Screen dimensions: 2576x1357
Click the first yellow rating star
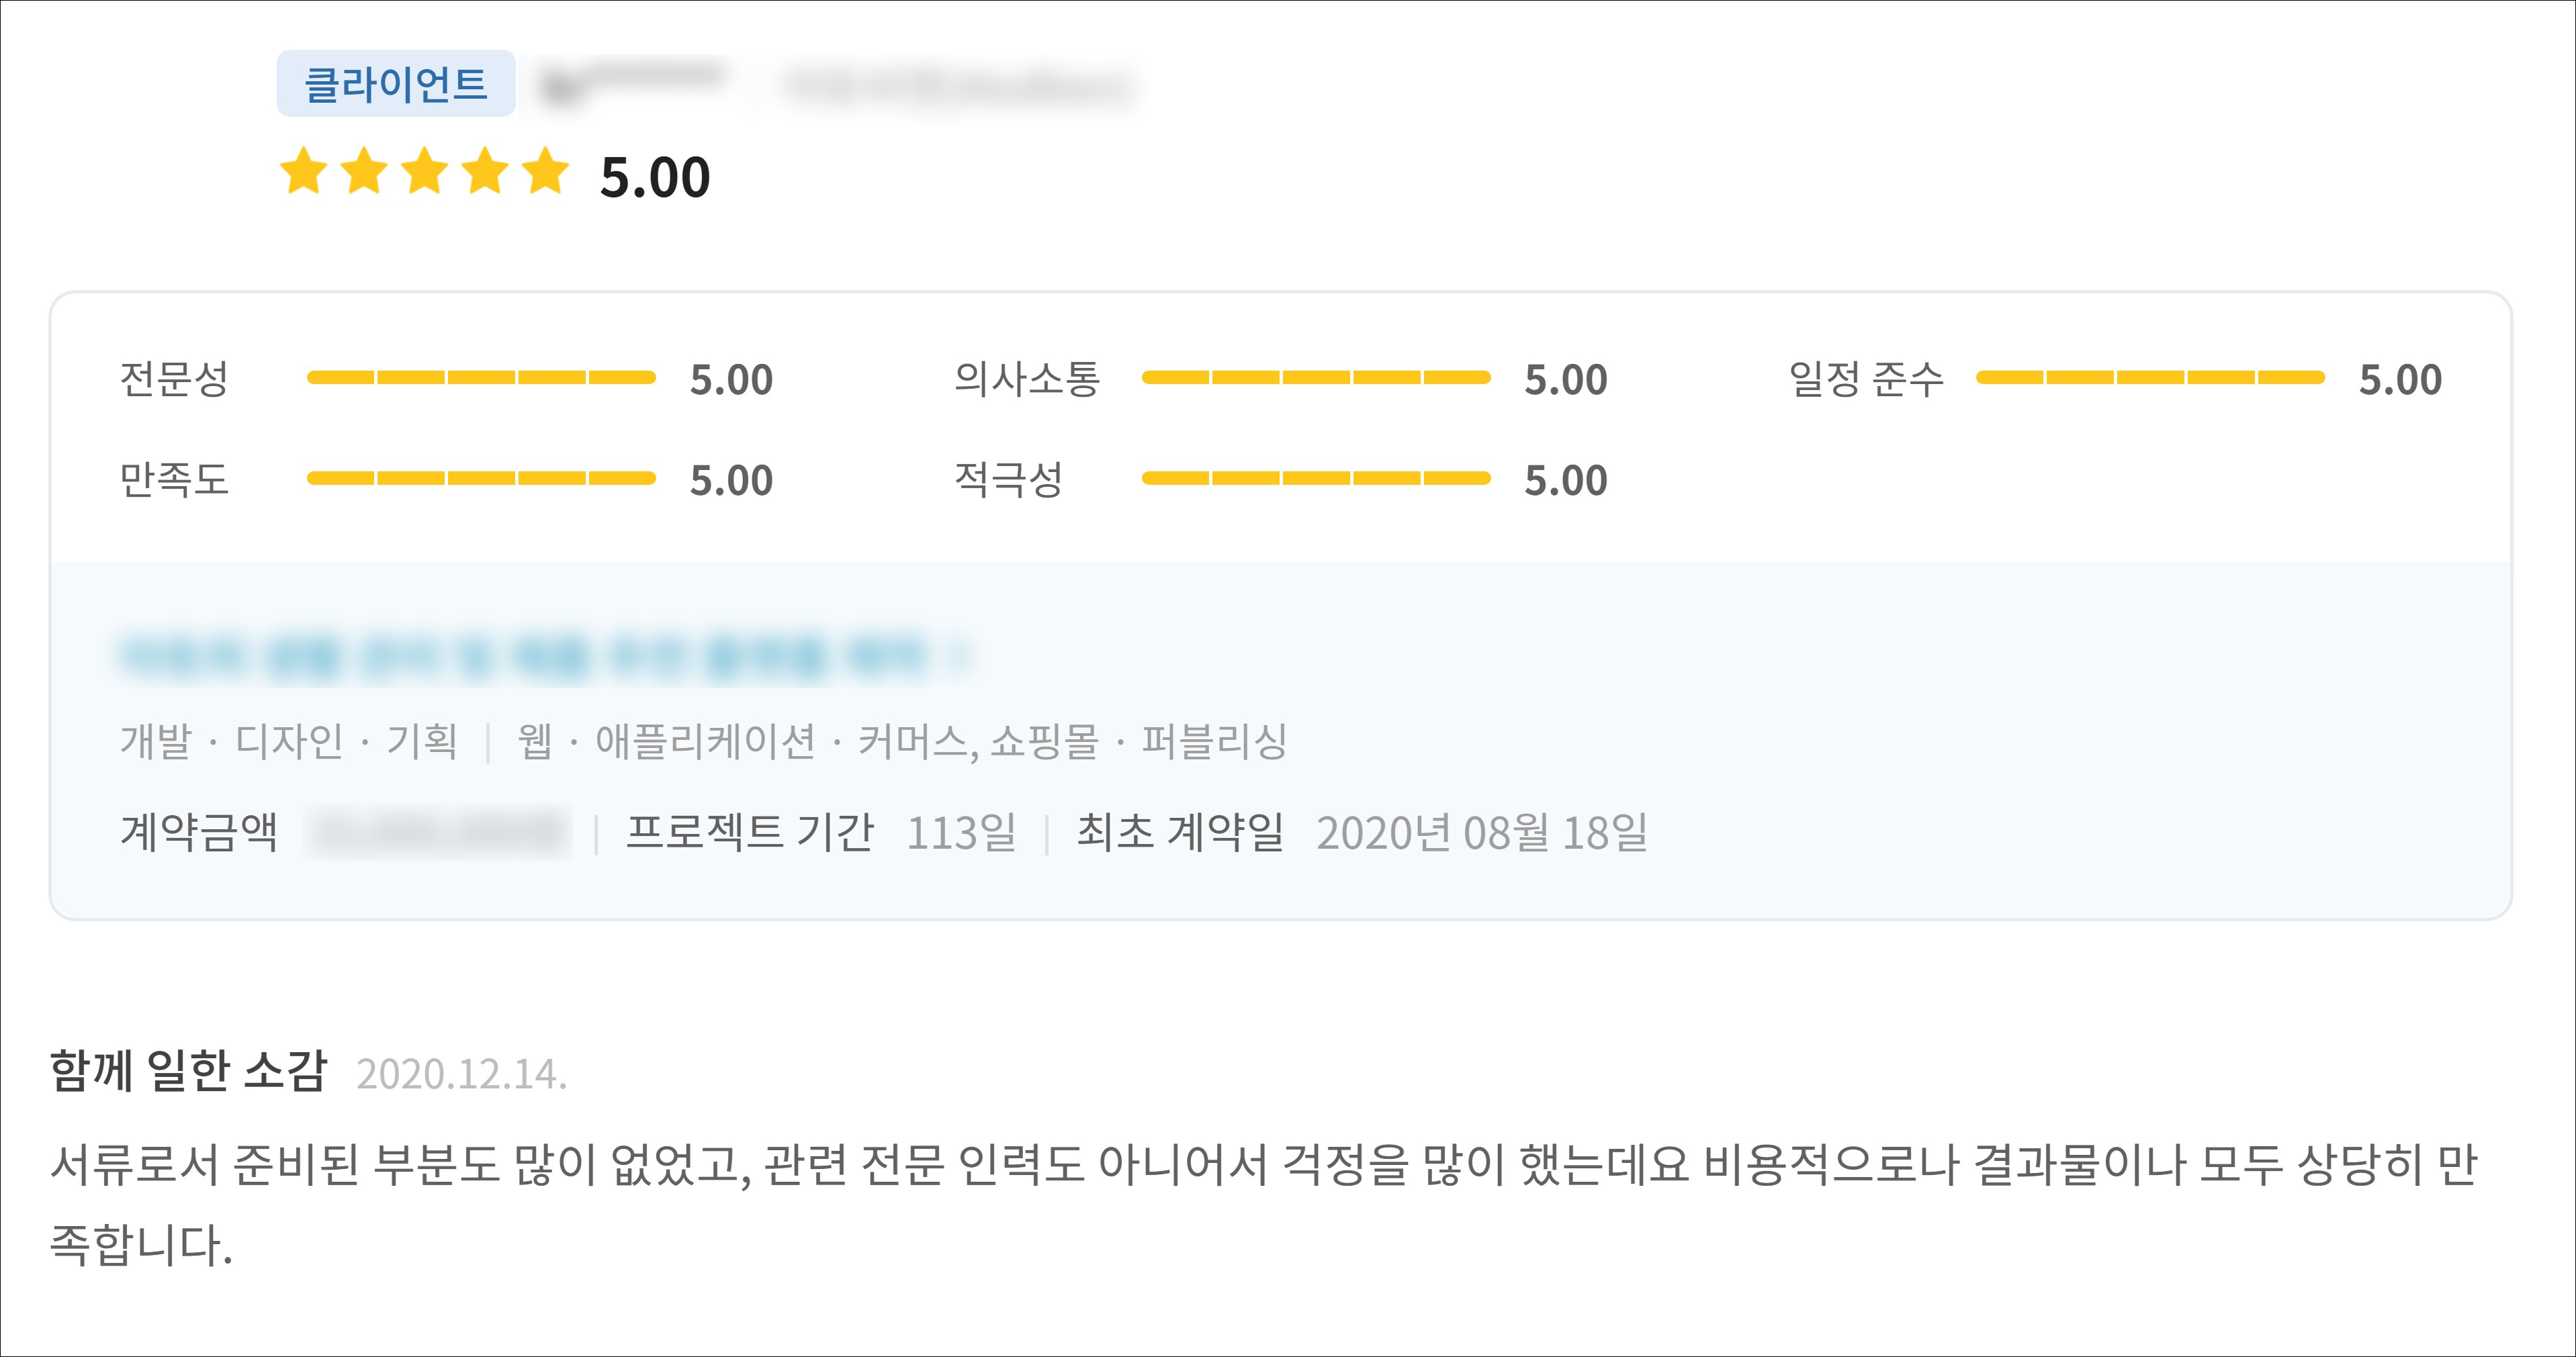[303, 172]
